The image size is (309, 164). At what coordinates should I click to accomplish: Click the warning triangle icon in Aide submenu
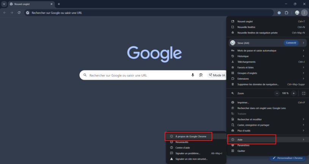(x=172, y=159)
